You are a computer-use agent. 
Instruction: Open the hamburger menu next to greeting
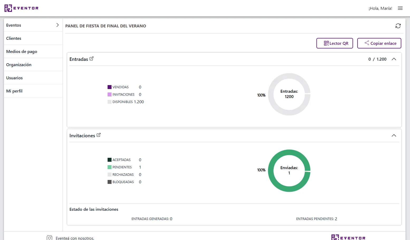tap(400, 8)
